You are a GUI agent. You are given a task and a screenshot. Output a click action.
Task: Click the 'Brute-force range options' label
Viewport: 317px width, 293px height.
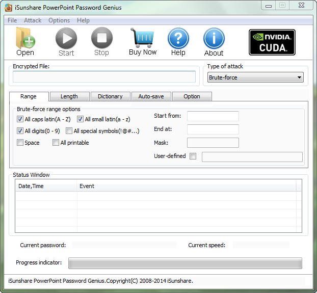pos(48,109)
